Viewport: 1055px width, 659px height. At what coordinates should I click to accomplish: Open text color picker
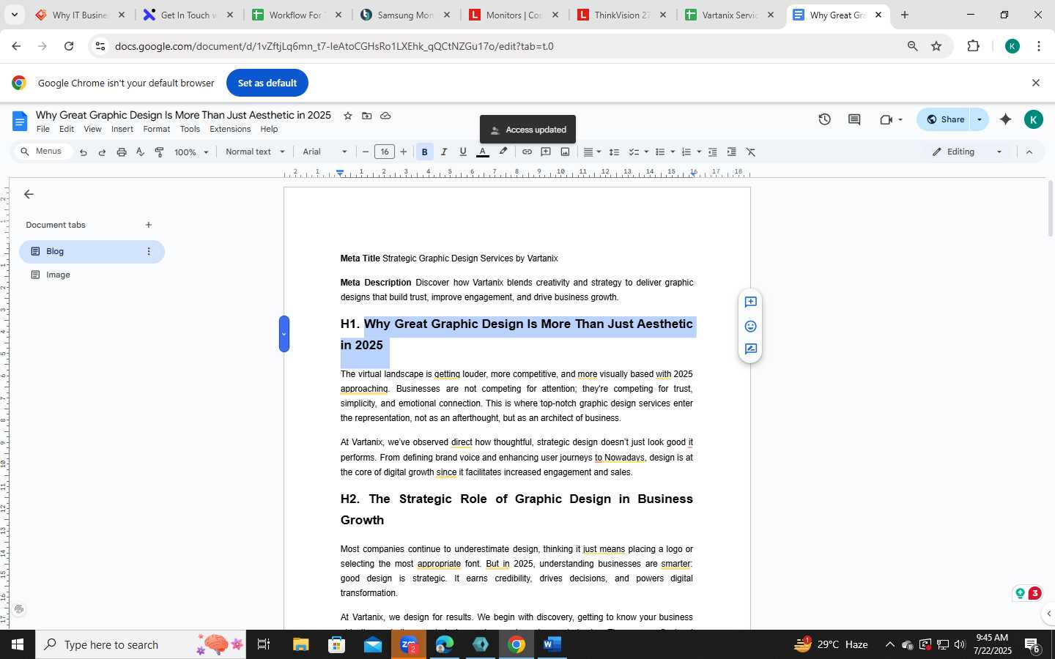click(483, 152)
